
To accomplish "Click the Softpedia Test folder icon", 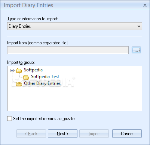I will [x=26, y=77].
